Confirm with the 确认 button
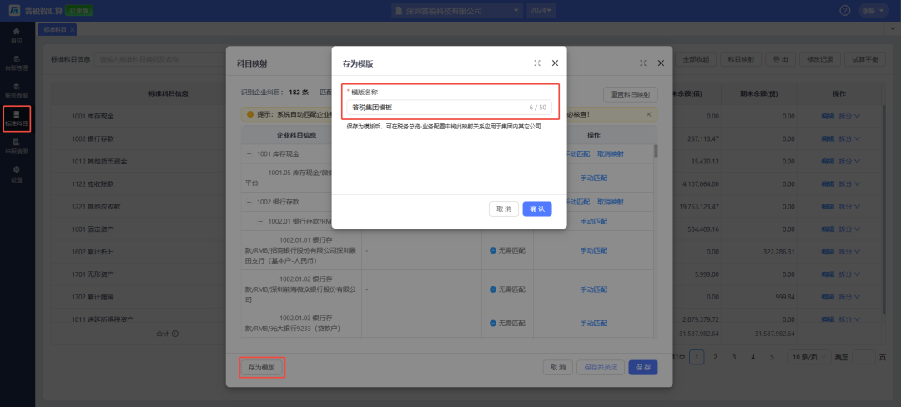 pyautogui.click(x=537, y=209)
